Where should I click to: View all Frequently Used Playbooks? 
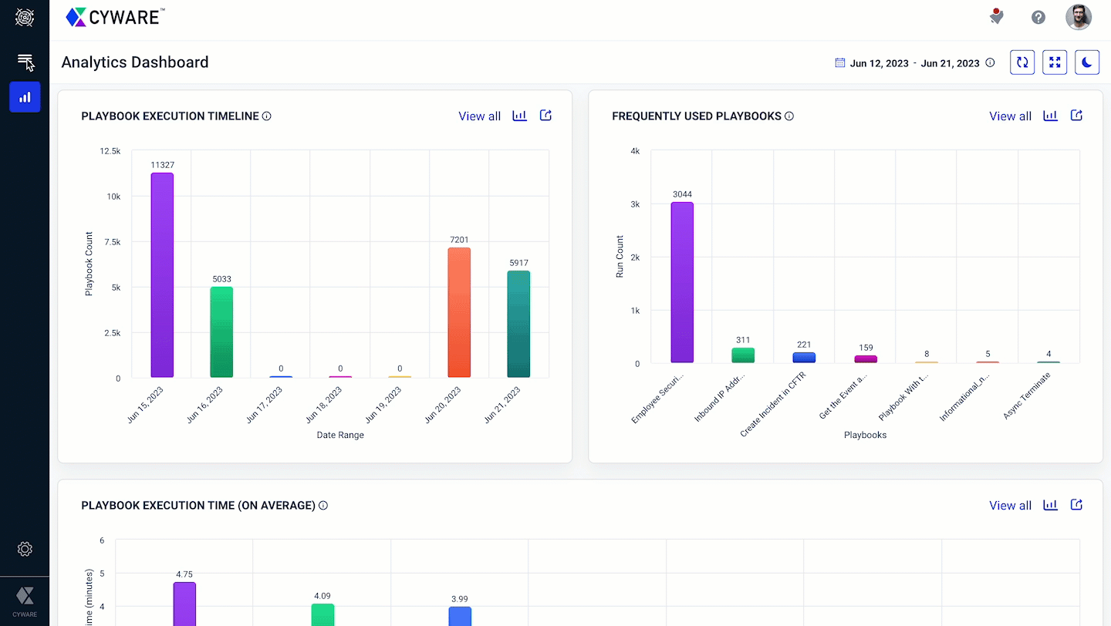tap(1010, 116)
